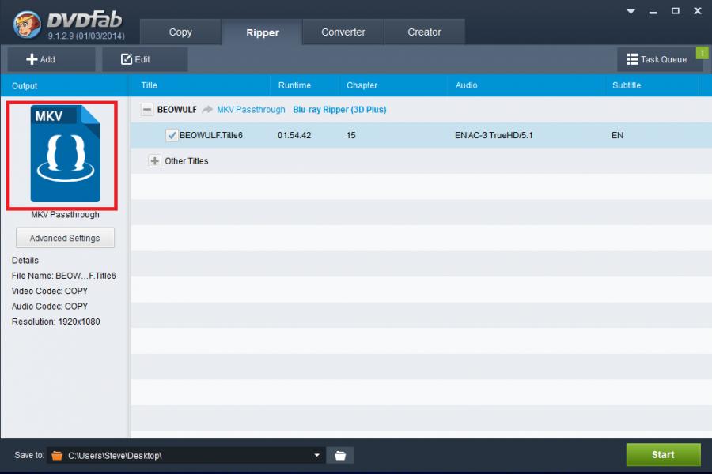Viewport: 712px width, 474px height.
Task: Switch to the Converter tab
Action: (343, 32)
